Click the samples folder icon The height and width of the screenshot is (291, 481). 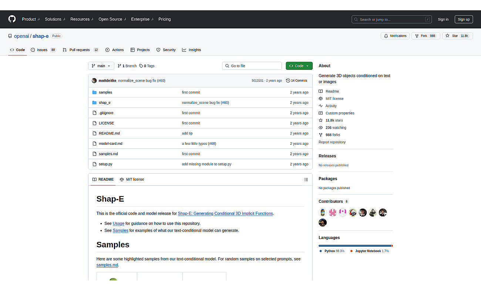(x=94, y=92)
